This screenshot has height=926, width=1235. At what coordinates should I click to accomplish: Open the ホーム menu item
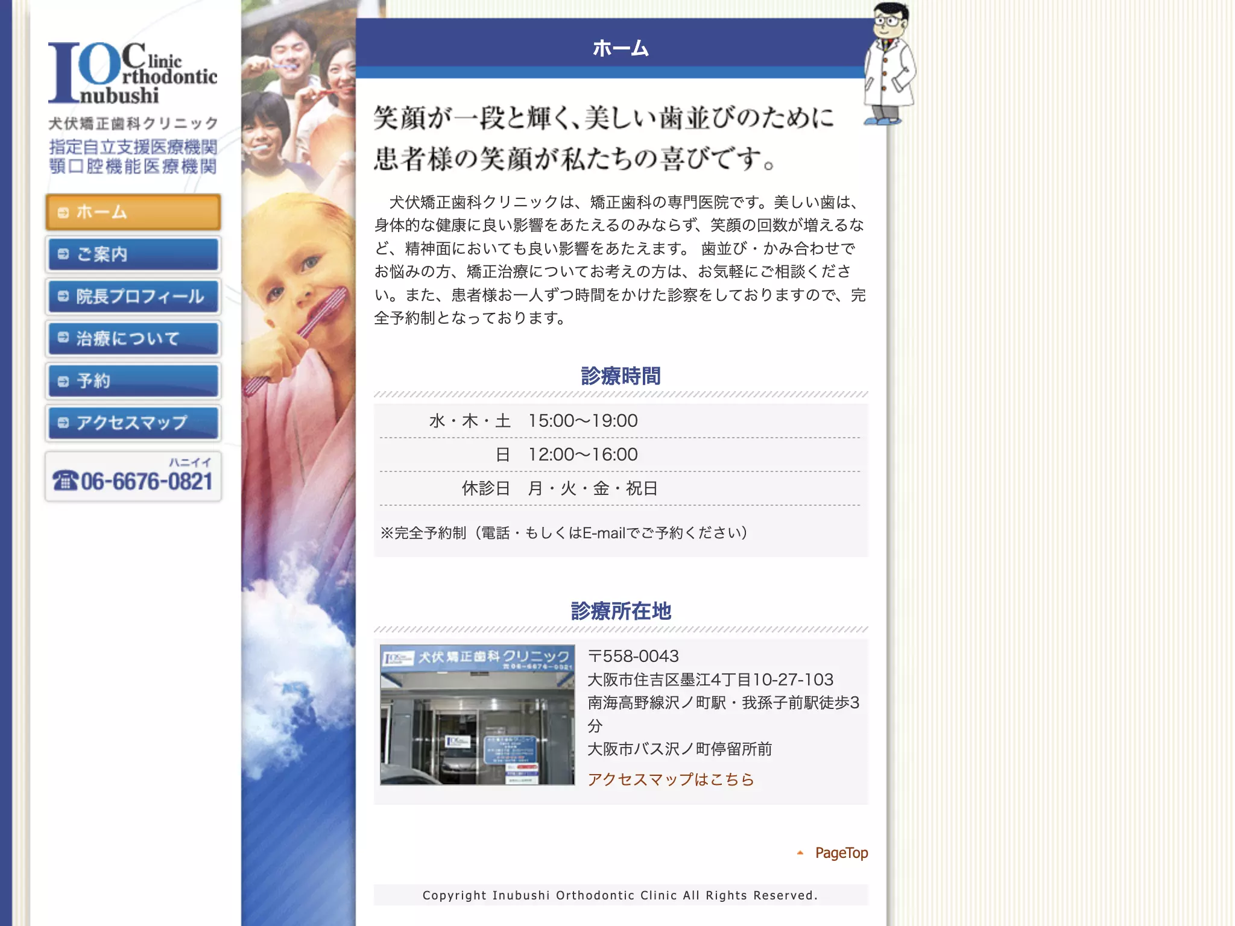[x=133, y=212]
